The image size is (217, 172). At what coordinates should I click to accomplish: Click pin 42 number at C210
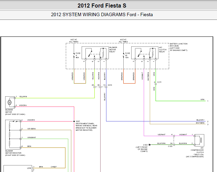coord(99,85)
